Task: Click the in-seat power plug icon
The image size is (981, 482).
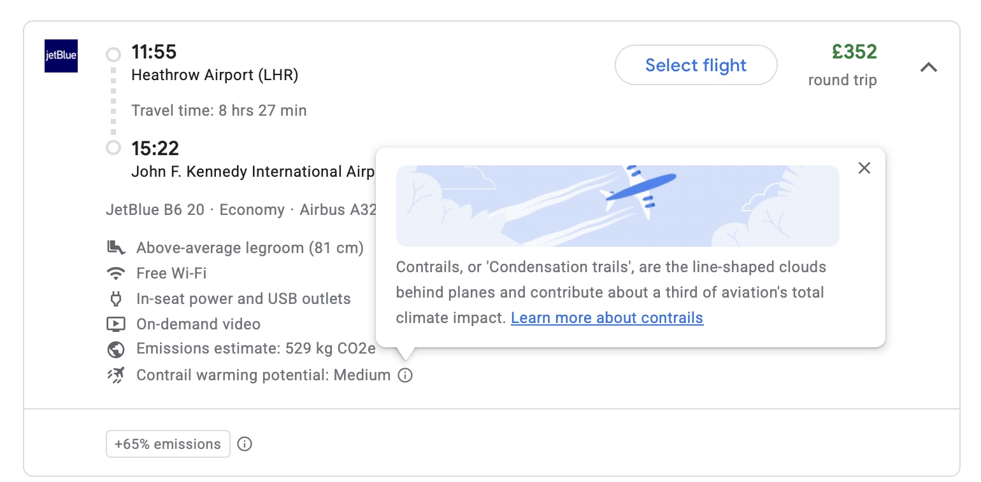Action: (x=115, y=299)
